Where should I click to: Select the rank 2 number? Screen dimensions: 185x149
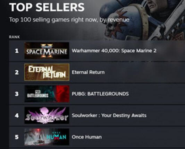pos(17,72)
